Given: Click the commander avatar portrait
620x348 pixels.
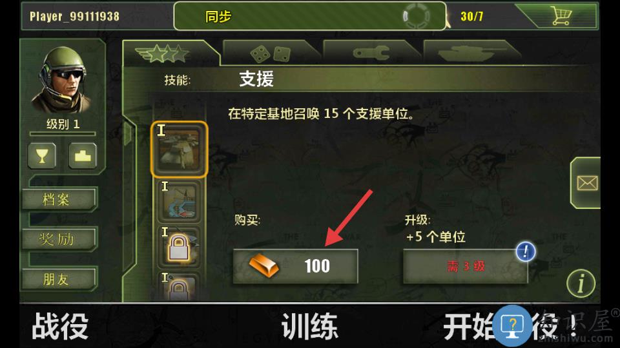Looking at the screenshot, I should [x=63, y=80].
